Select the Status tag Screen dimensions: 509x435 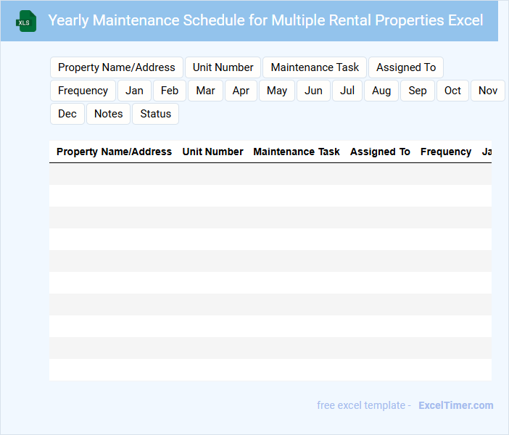pos(155,114)
